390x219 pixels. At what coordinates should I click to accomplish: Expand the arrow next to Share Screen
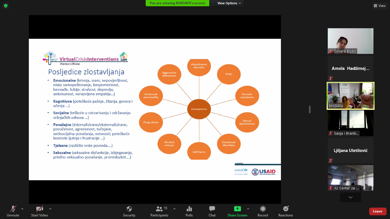248,208
